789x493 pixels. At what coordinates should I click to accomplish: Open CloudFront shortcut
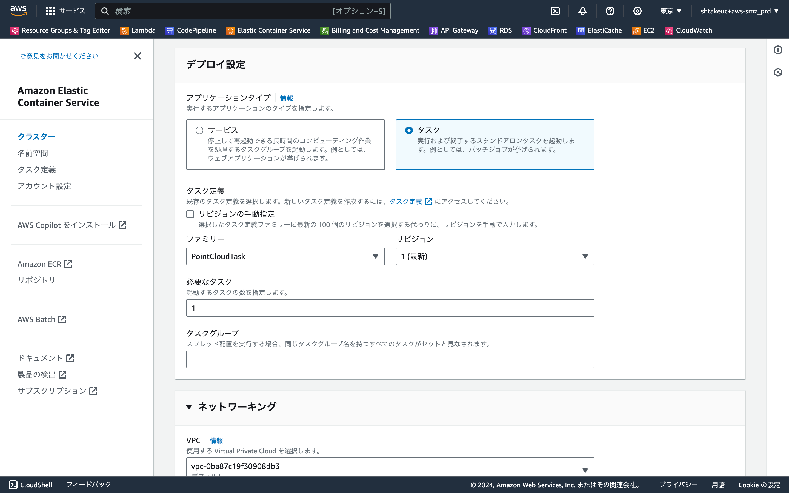(x=544, y=30)
